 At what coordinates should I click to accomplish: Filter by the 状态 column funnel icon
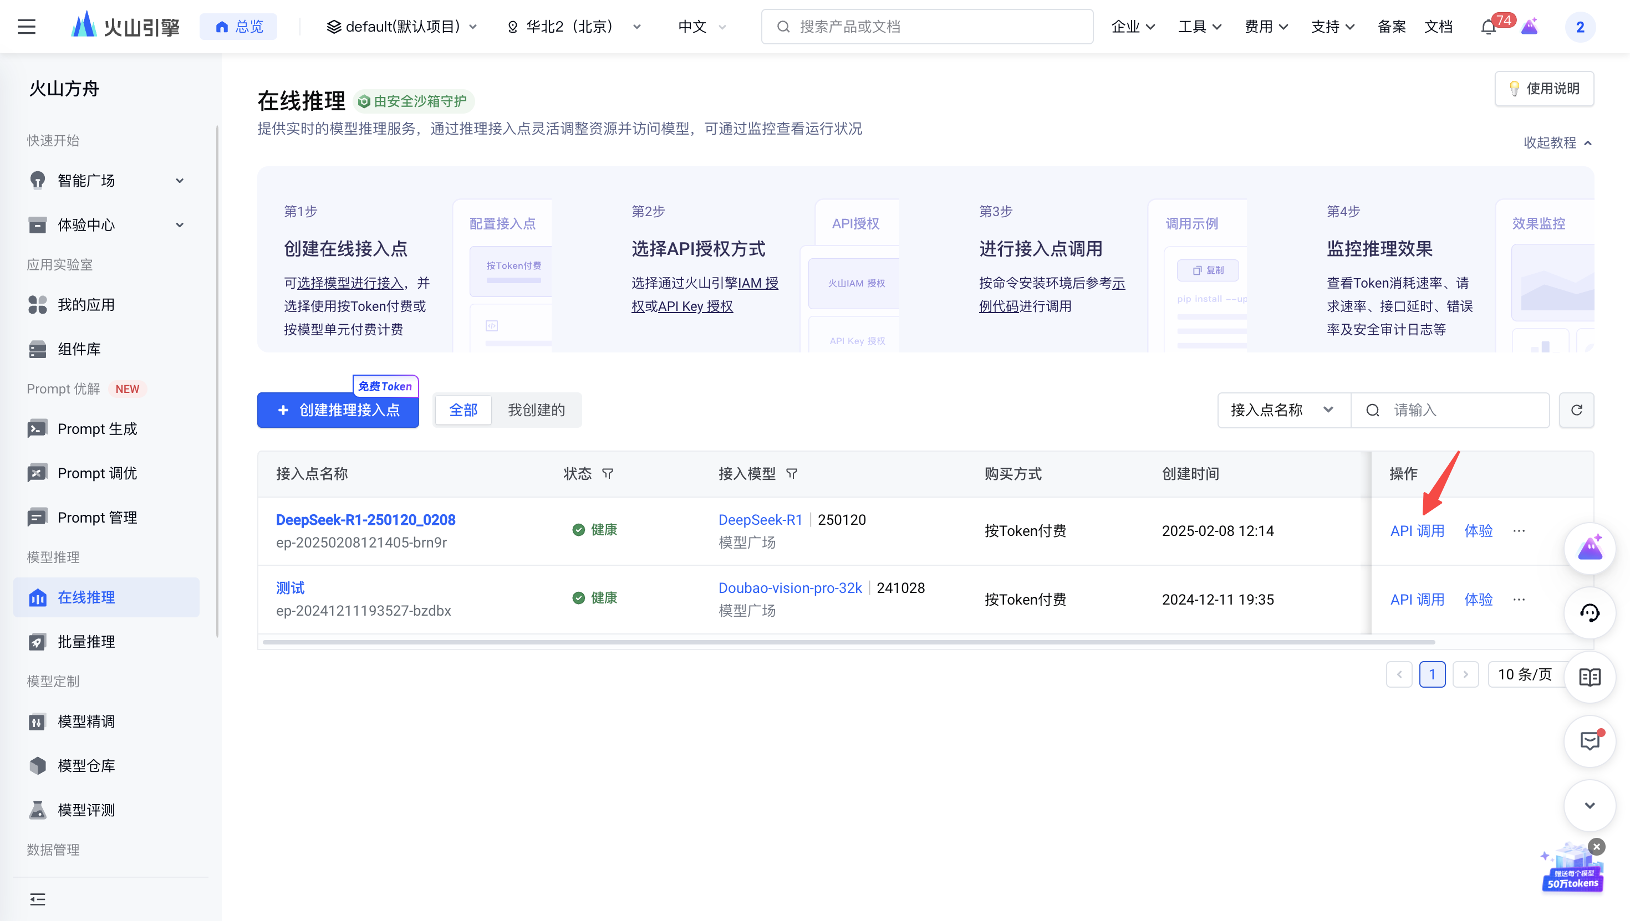pyautogui.click(x=608, y=474)
